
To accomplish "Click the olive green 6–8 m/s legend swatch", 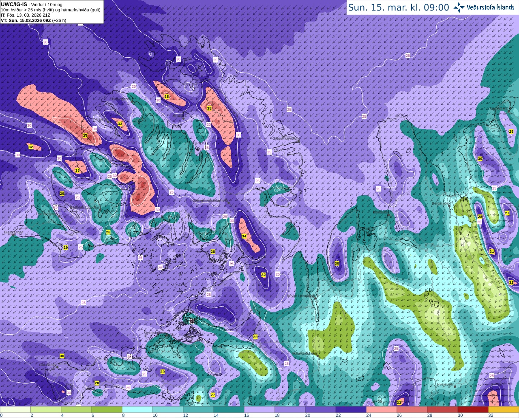I will coord(107,409).
